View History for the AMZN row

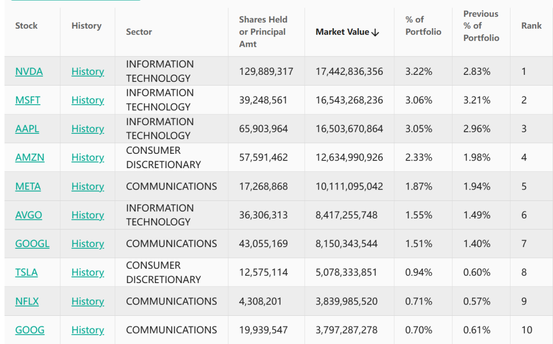(x=88, y=158)
